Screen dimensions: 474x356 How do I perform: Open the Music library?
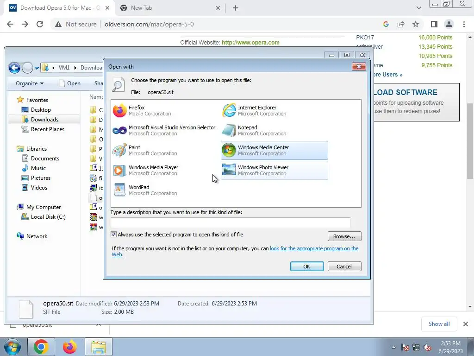pos(38,168)
